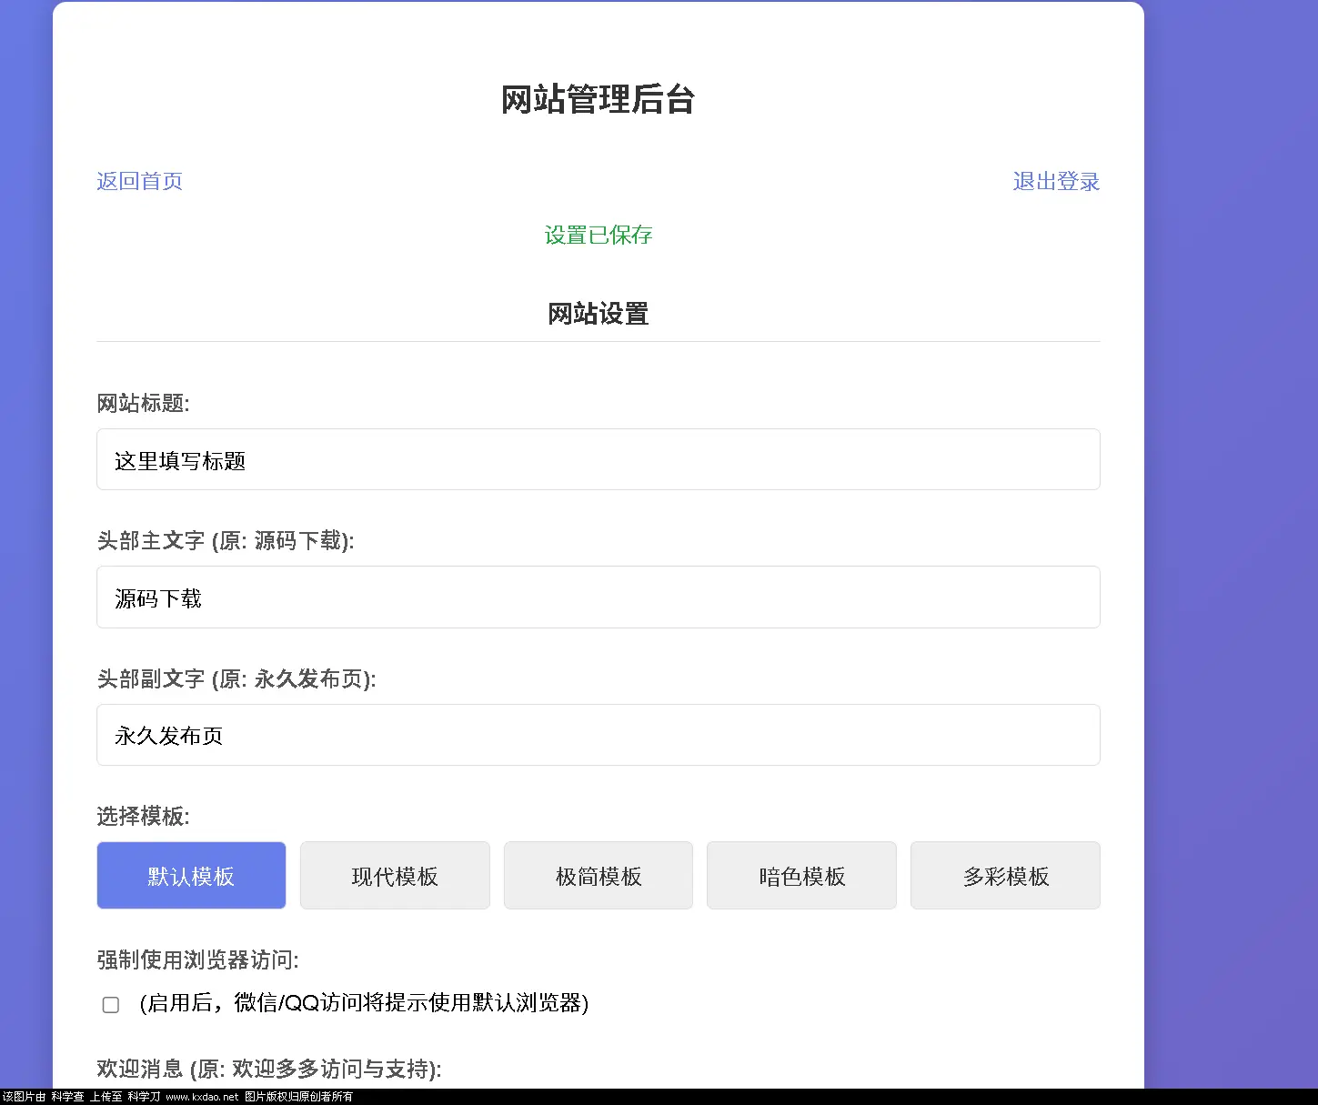The height and width of the screenshot is (1105, 1318).
Task: Click the 这里填写标题 text field
Action: tap(598, 459)
